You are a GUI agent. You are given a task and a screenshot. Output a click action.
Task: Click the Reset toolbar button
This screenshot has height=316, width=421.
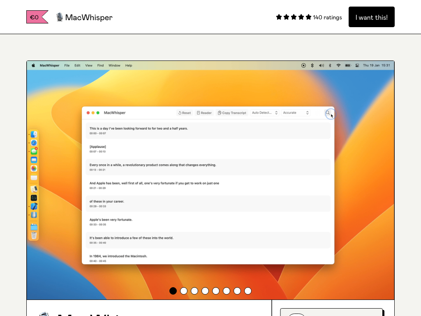[x=185, y=113]
